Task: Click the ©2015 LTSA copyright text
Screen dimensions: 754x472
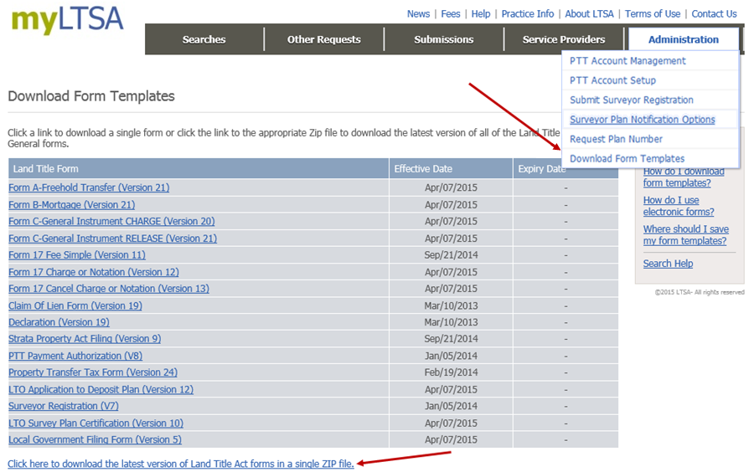Action: coord(700,292)
